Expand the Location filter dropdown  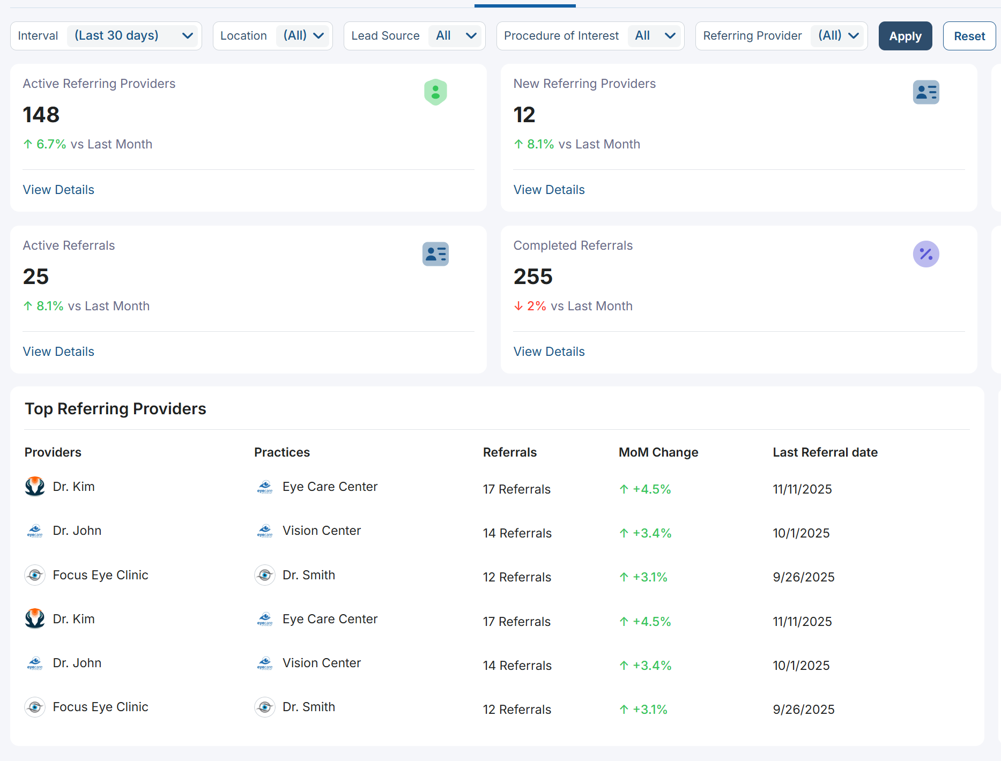303,36
